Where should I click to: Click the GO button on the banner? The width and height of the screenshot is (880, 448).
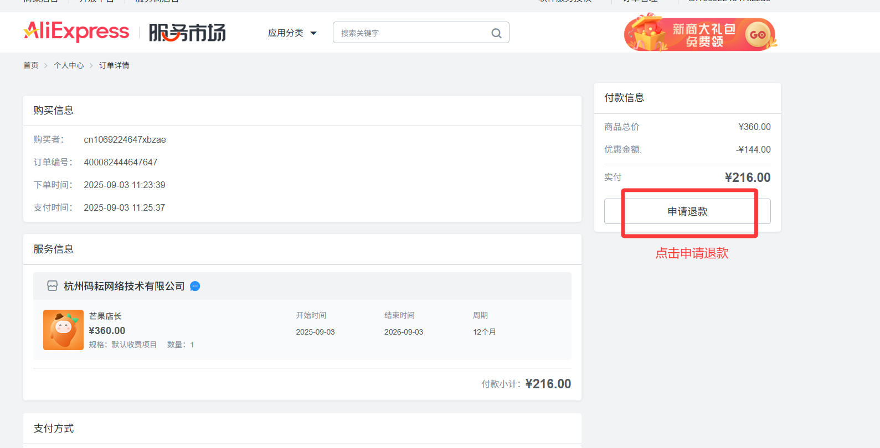point(757,35)
